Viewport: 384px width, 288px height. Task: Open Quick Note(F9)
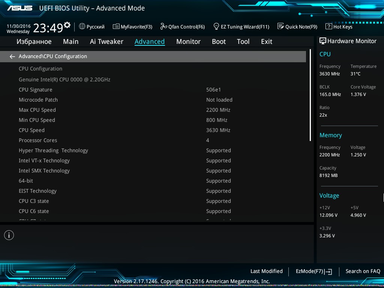click(297, 27)
